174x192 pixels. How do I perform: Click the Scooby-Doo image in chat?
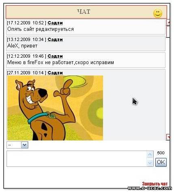coord(55,108)
